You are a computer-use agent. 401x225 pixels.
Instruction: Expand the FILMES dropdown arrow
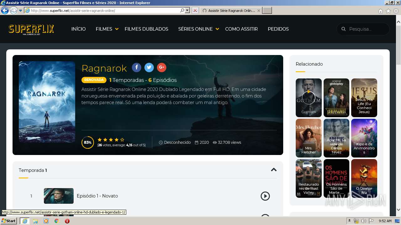[117, 29]
